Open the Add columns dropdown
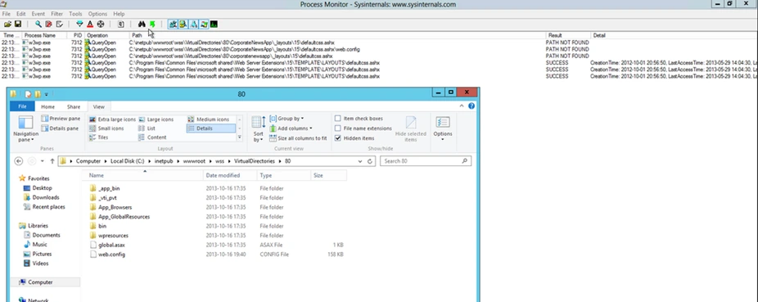Image resolution: width=758 pixels, height=302 pixels. 291,128
